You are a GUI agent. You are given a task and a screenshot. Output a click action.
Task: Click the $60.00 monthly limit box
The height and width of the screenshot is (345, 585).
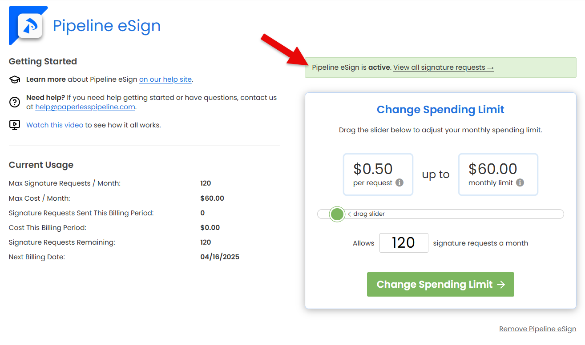coord(498,174)
